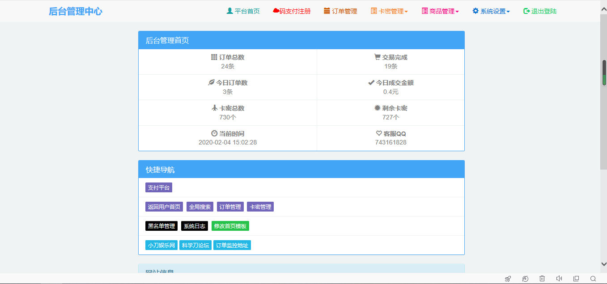
Task: Select the 平台首页 menu item
Action: pos(244,11)
